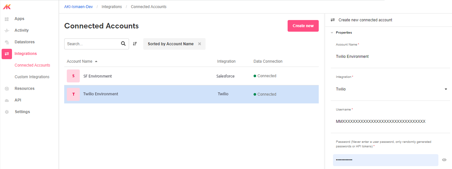Open Apps from the sidebar
Screen dimensions: 452x169
19,19
